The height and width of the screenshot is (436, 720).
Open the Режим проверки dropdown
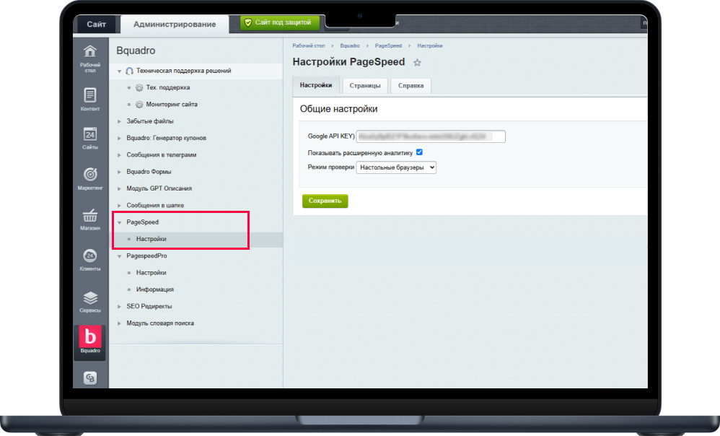pyautogui.click(x=396, y=167)
